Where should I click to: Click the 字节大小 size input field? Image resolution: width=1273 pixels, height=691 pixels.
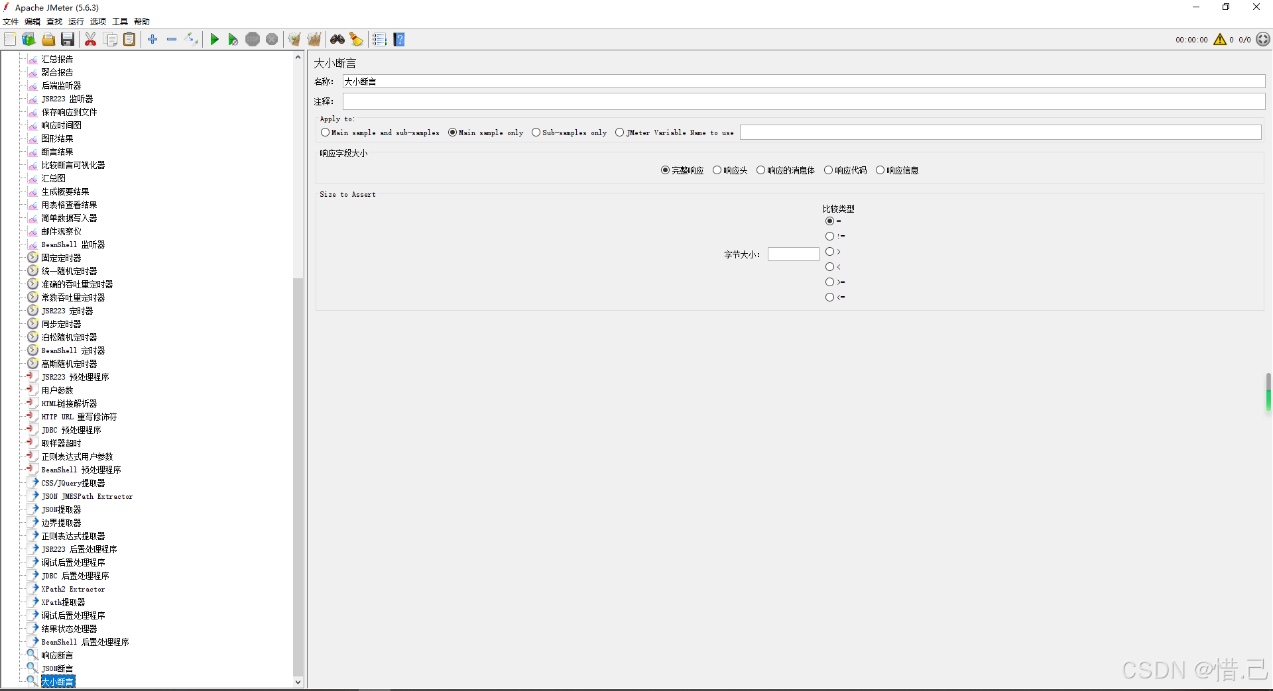pyautogui.click(x=793, y=254)
